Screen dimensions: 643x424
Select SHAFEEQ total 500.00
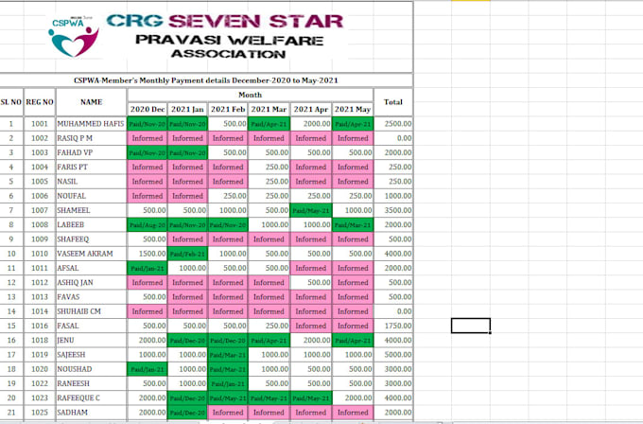point(393,239)
